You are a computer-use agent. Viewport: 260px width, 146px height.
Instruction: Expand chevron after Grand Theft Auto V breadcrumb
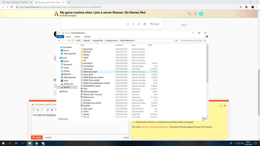click(x=136, y=41)
